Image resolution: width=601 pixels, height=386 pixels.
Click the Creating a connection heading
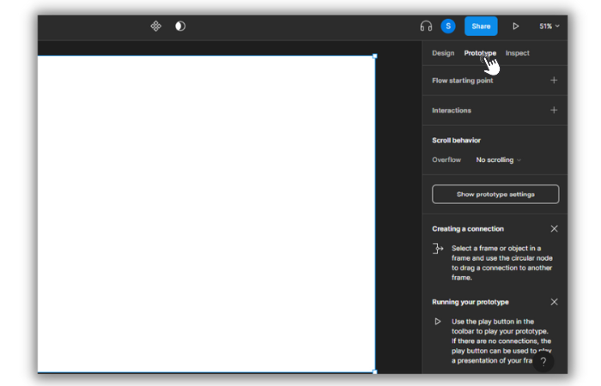point(468,229)
